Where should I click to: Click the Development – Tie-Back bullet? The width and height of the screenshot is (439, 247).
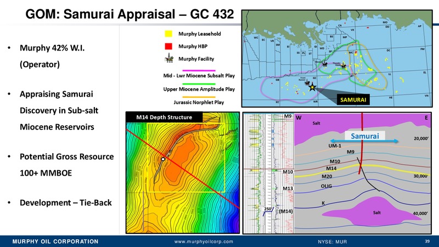[x=66, y=203]
